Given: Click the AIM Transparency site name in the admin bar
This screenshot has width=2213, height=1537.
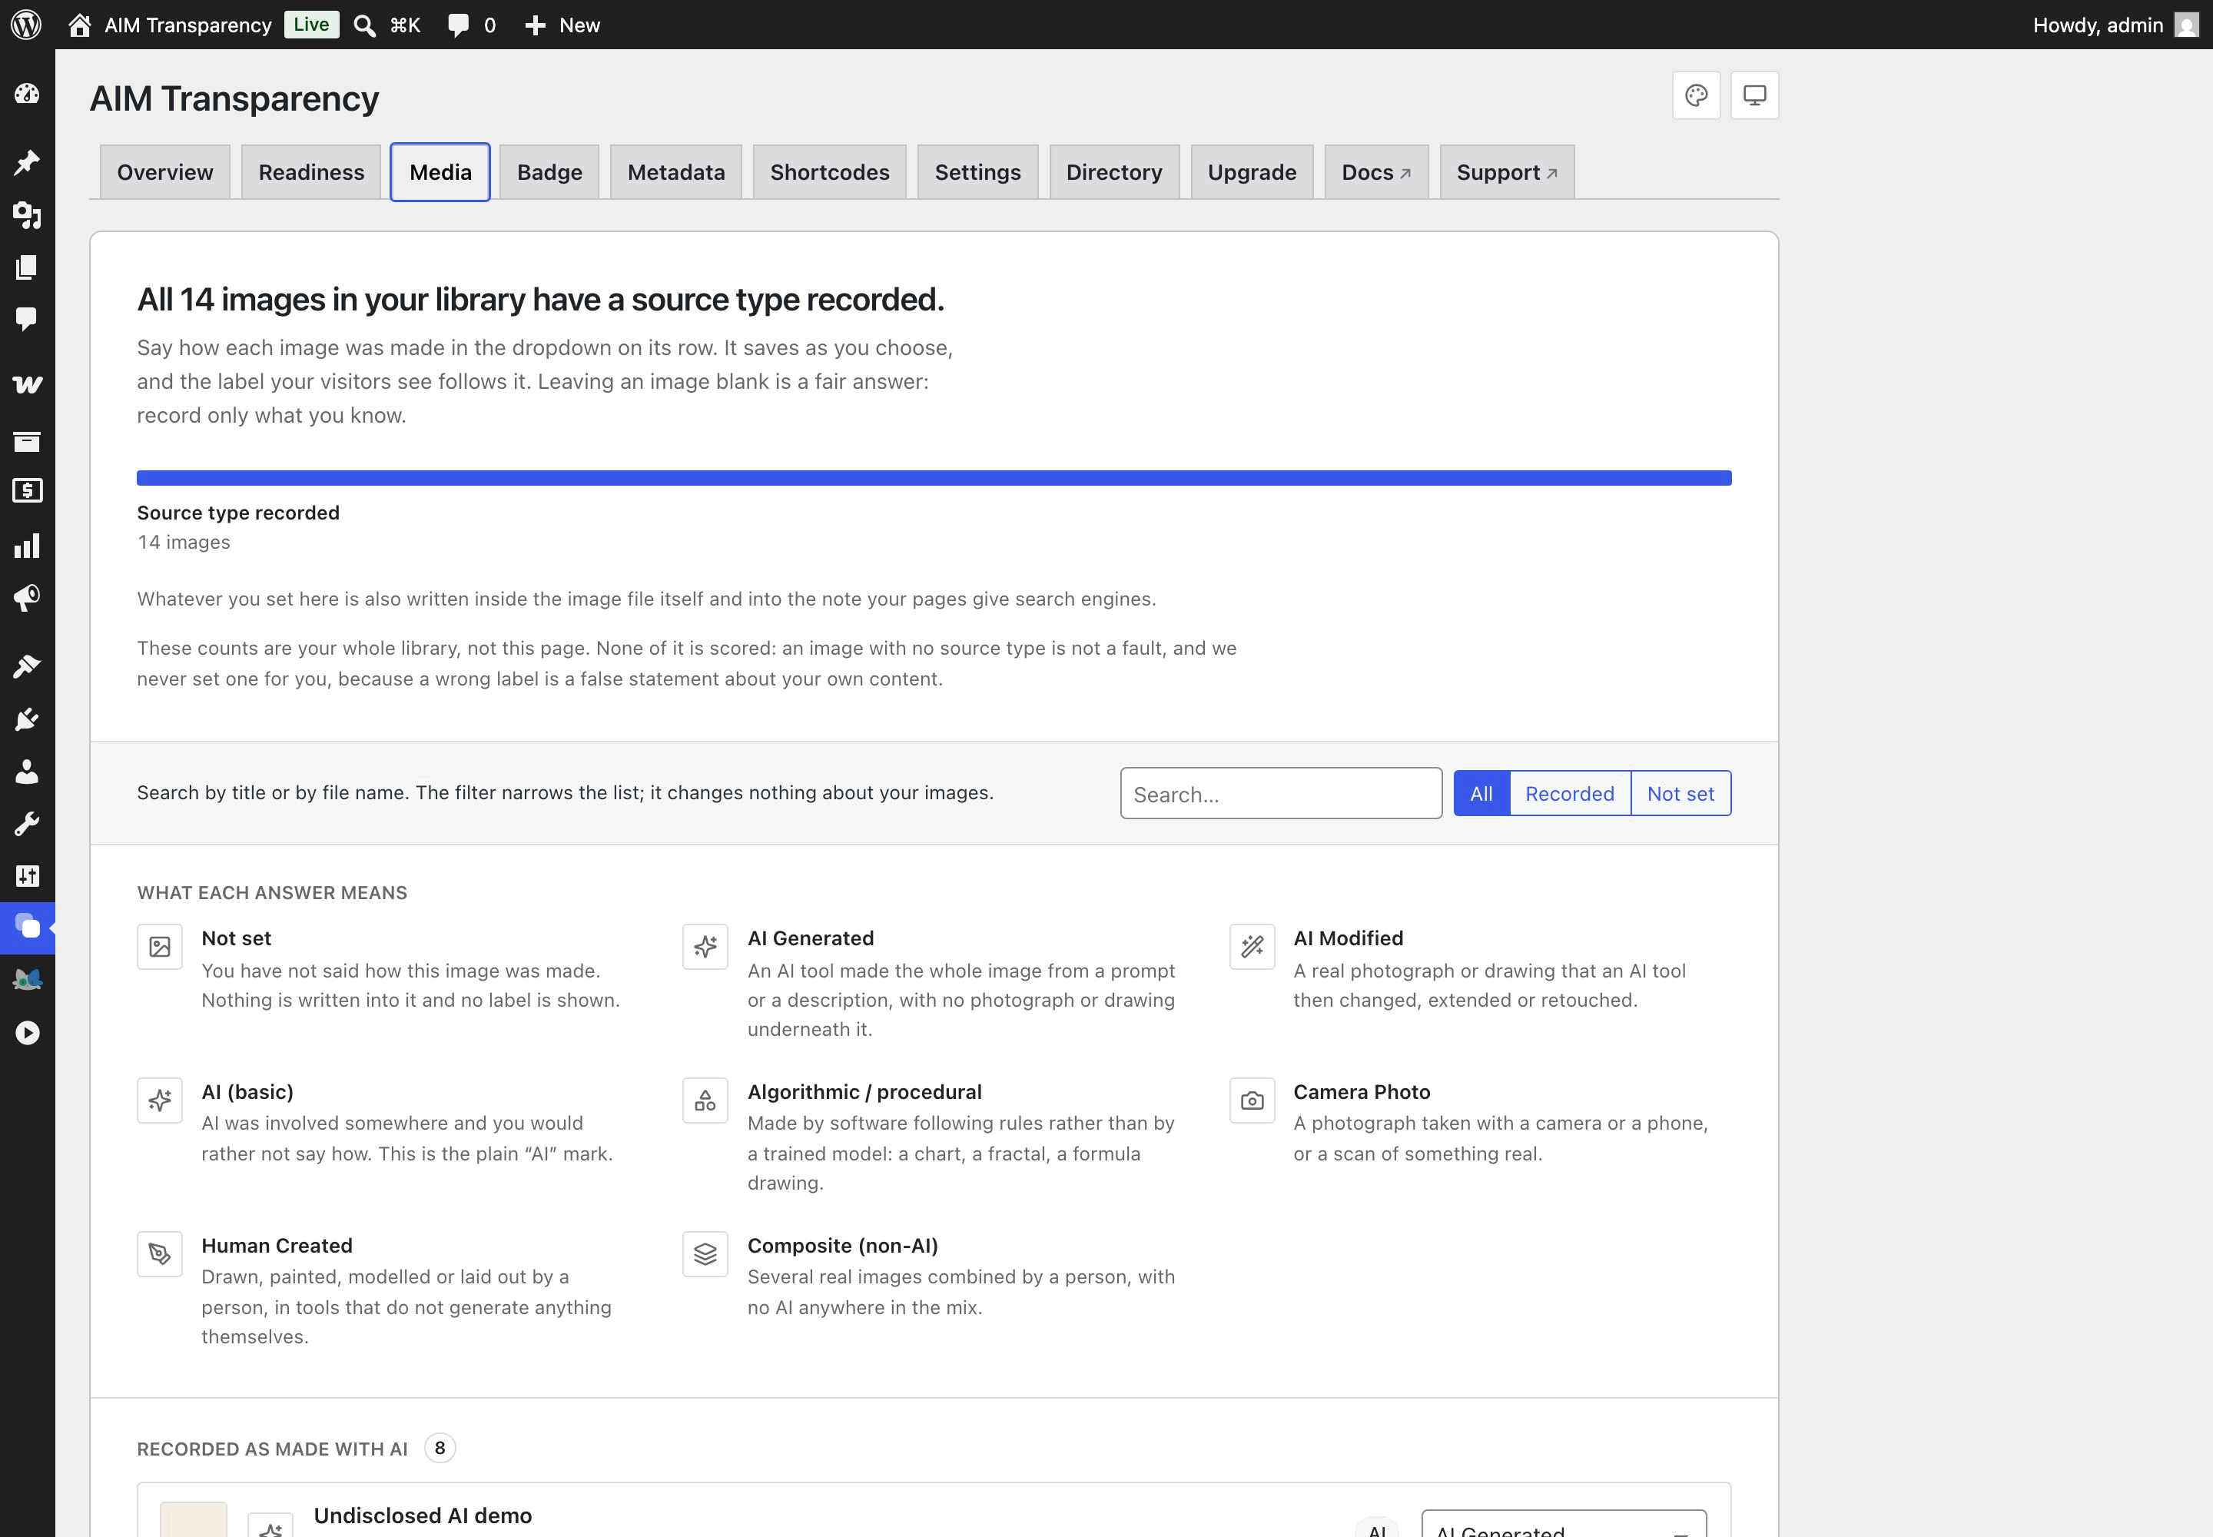Looking at the screenshot, I should coord(187,25).
